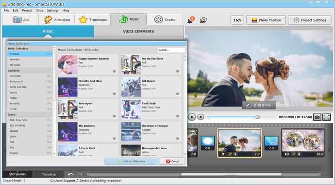Favorite the Happy Summer Journey track
The image size is (335, 185).
click(x=114, y=72)
